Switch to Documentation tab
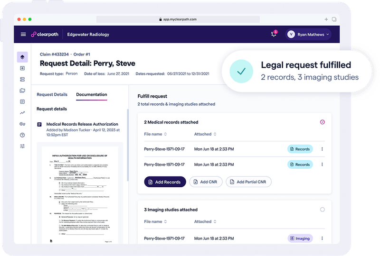The width and height of the screenshot is (380, 256). [92, 94]
